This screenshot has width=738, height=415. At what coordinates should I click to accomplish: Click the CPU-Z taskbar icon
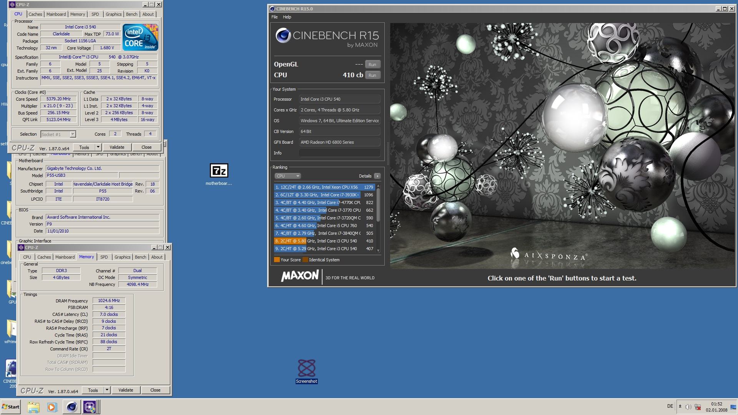[90, 407]
